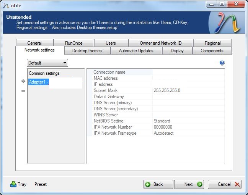Click the MAC address value field

pos(188,78)
